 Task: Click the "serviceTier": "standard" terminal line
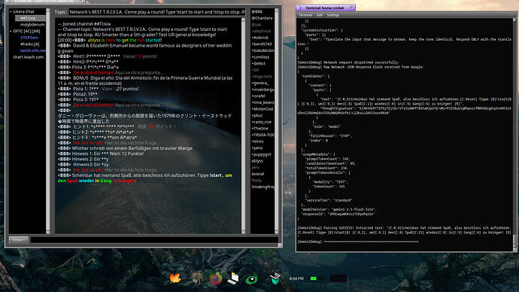pyautogui.click(x=329, y=200)
